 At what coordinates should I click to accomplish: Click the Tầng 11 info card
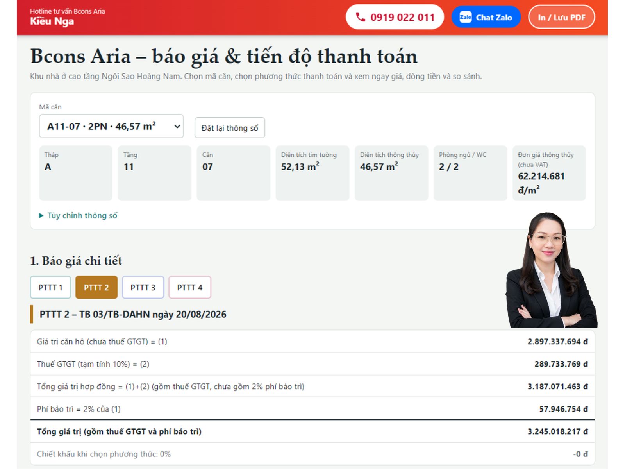155,173
